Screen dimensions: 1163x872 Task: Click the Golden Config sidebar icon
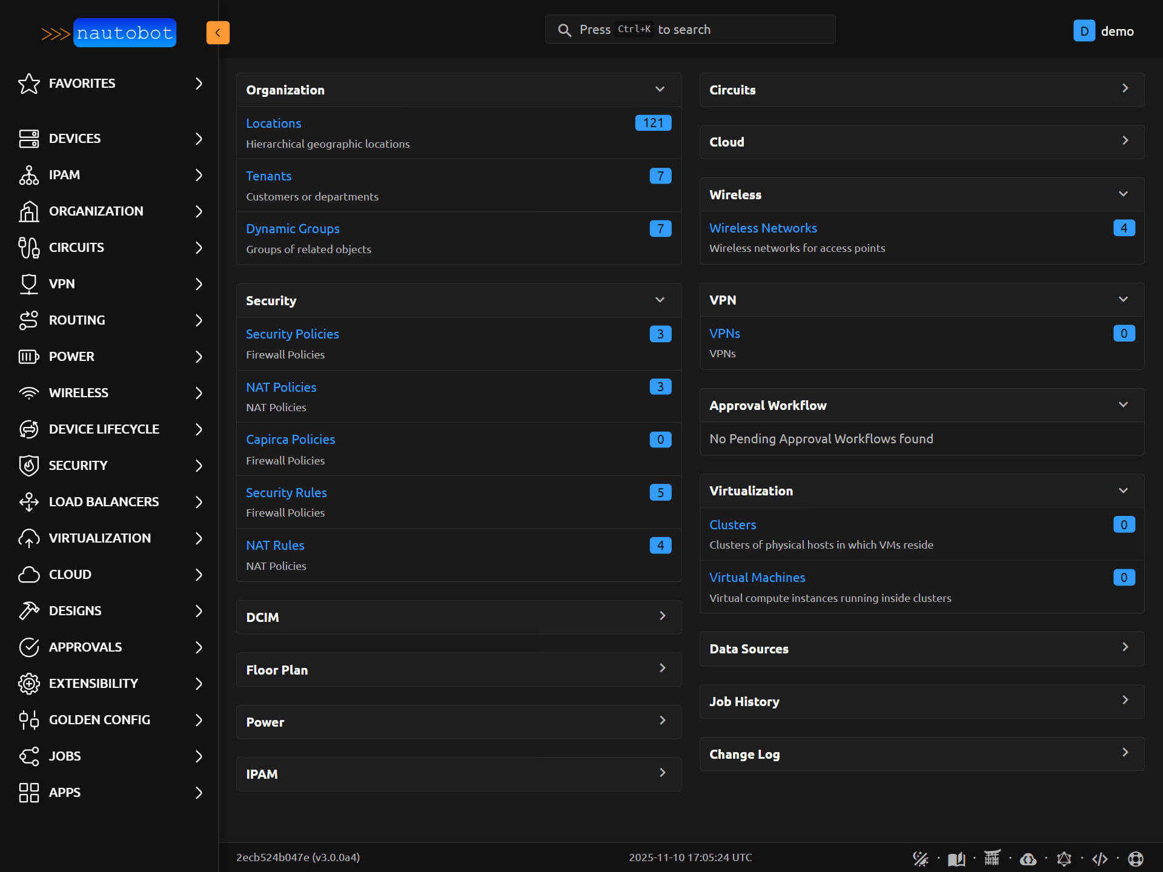28,719
